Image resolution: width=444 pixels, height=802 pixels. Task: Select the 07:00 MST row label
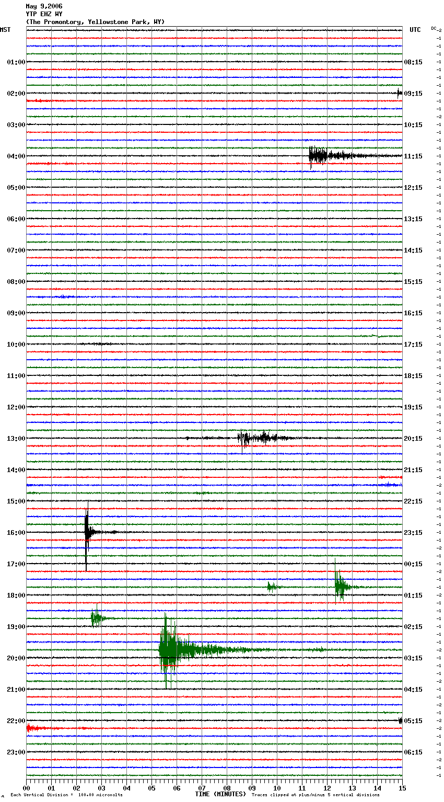(16, 250)
